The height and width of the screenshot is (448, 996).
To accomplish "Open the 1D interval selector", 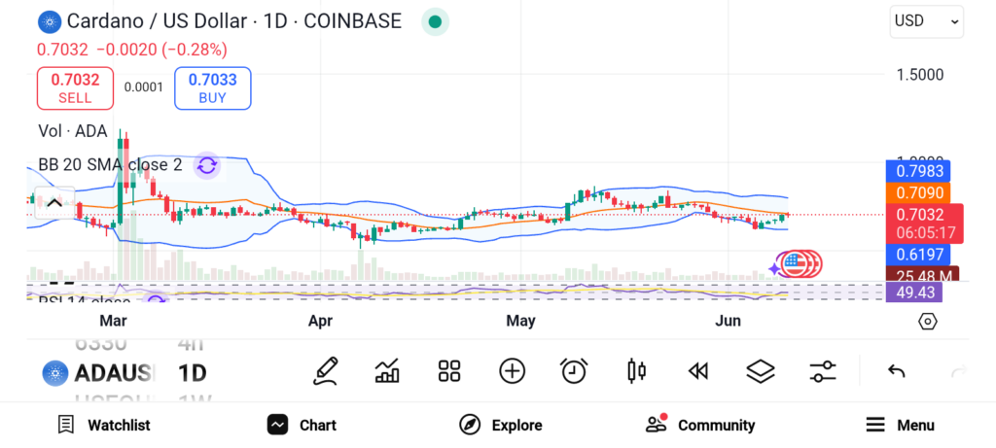I will point(192,372).
